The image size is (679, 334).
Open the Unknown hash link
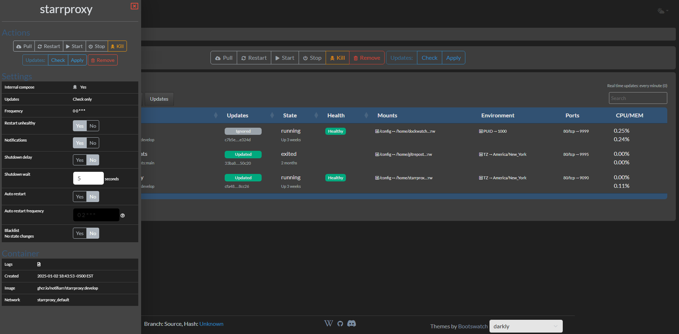click(x=212, y=324)
